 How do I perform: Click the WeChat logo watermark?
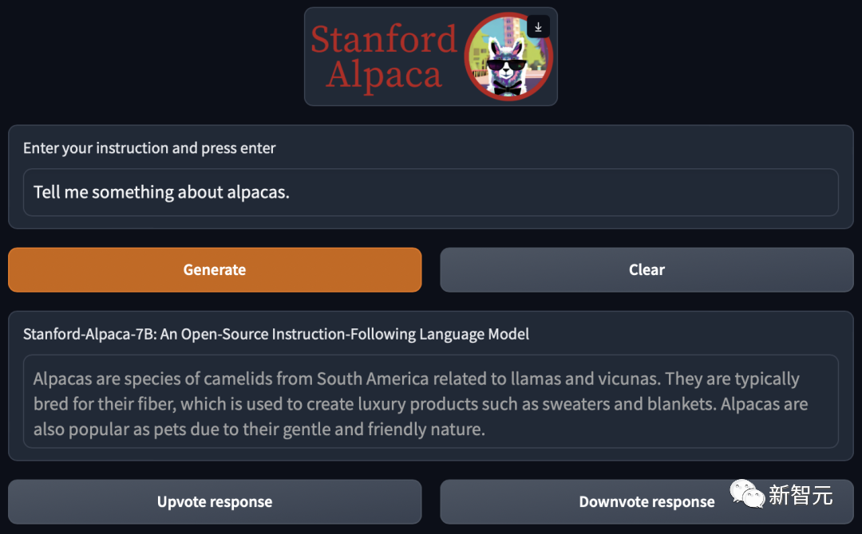(x=748, y=495)
